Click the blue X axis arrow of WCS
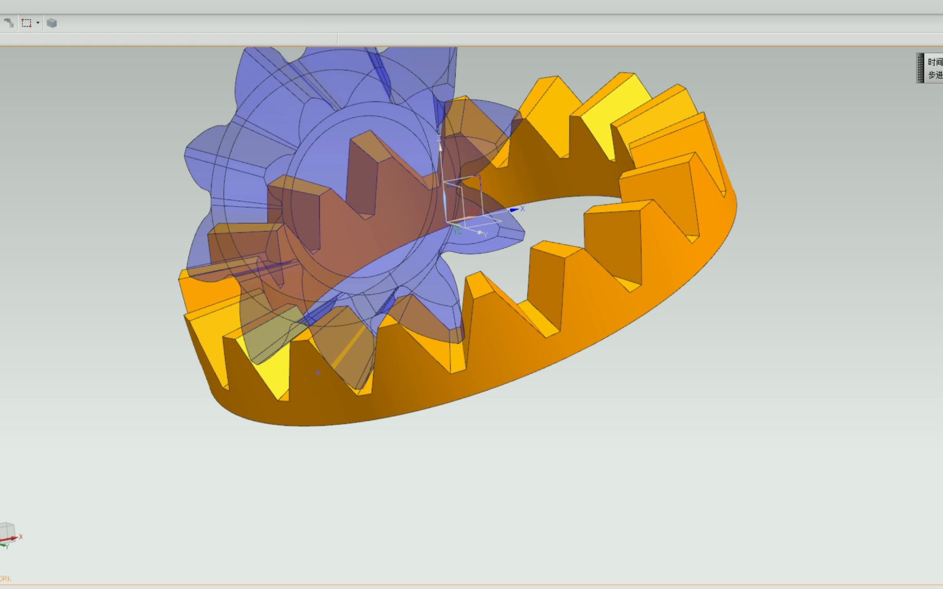Viewport: 943px width, 589px height. (514, 209)
